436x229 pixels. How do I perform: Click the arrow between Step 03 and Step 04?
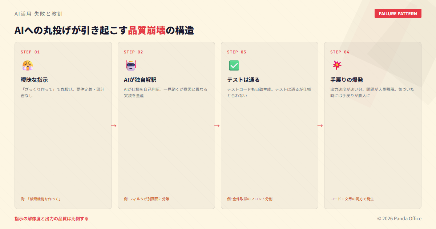pos(320,126)
